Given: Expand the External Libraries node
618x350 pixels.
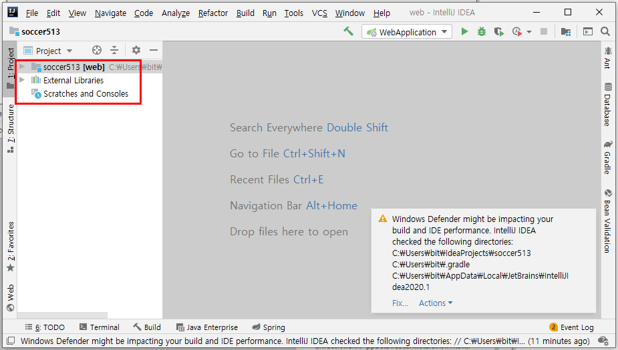Looking at the screenshot, I should pos(22,80).
